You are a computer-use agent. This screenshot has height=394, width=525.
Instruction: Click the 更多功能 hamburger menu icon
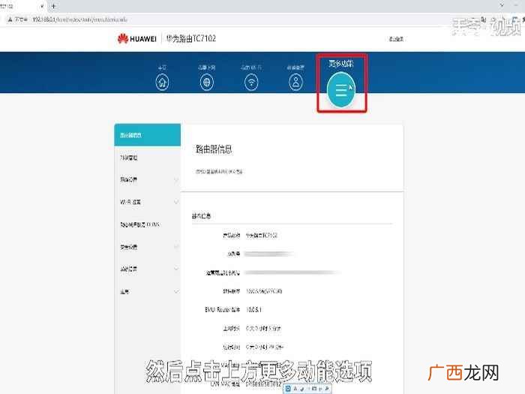coord(340,91)
